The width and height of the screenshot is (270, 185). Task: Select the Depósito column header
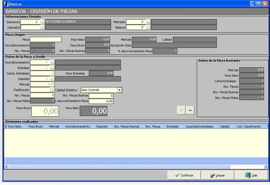(102, 126)
